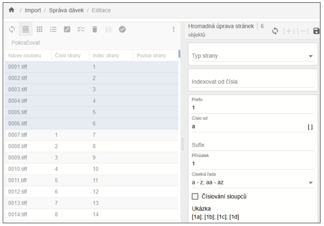Navigate to the Správa dávek breadcrumb
Viewport: 324px width, 226px height.
coord(66,10)
